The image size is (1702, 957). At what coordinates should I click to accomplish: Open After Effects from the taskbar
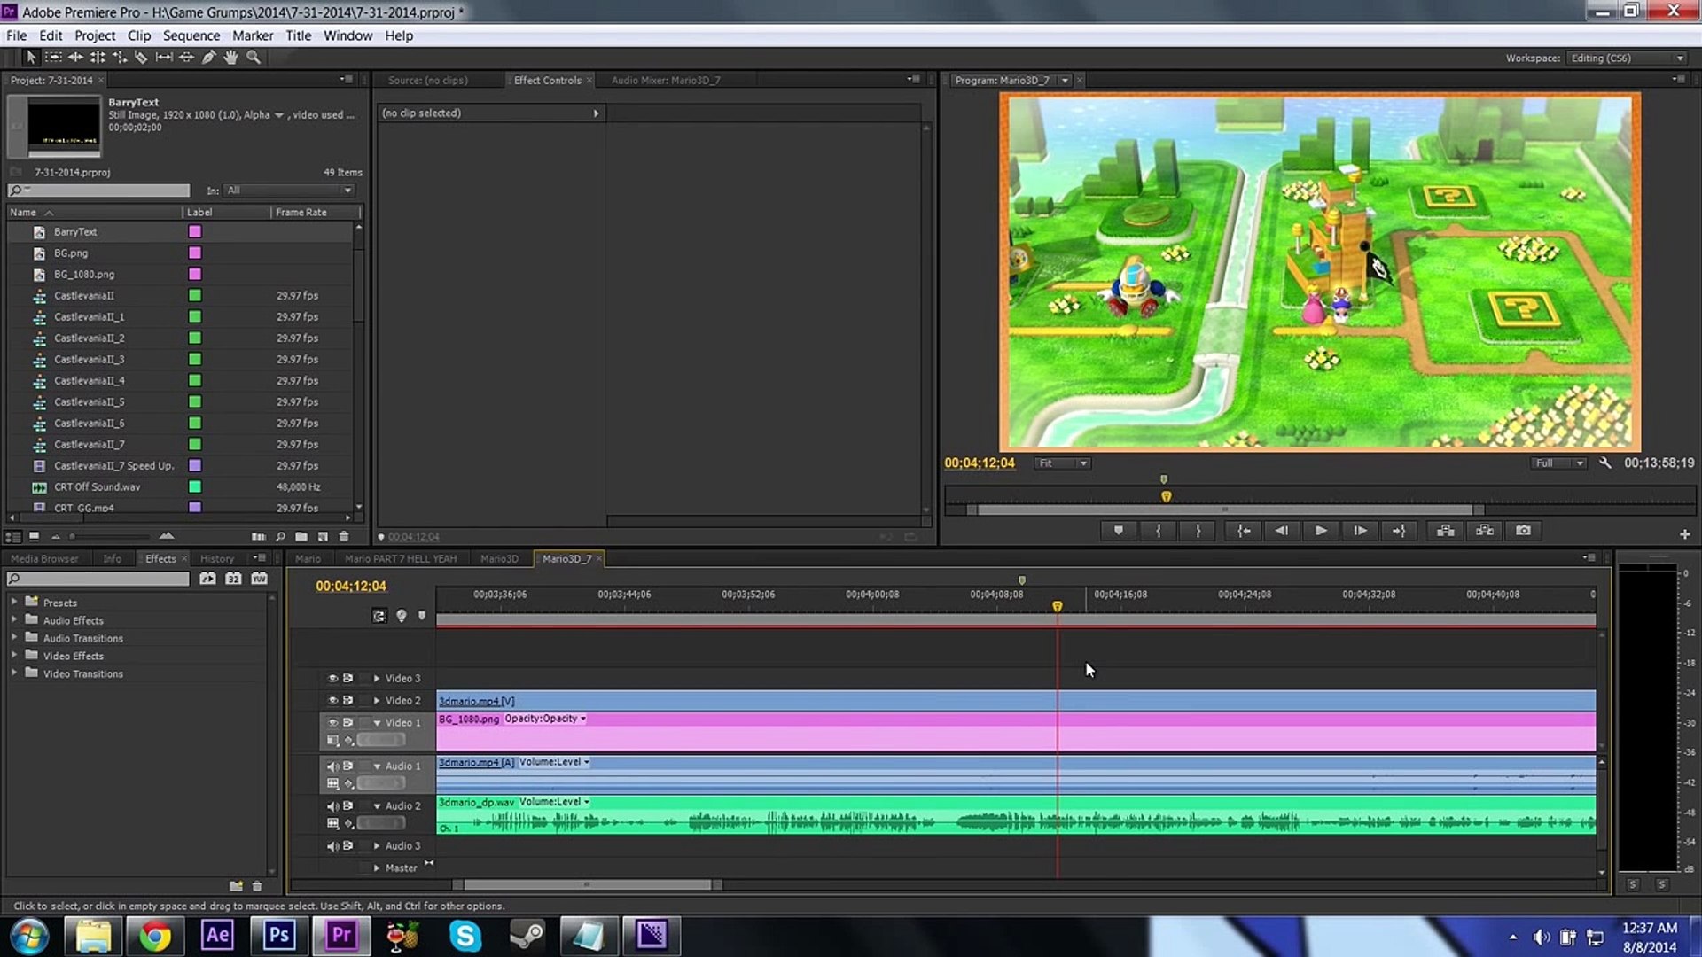tap(217, 935)
